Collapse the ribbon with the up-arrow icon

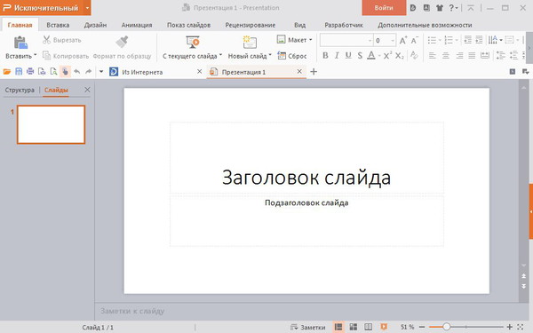(x=471, y=8)
